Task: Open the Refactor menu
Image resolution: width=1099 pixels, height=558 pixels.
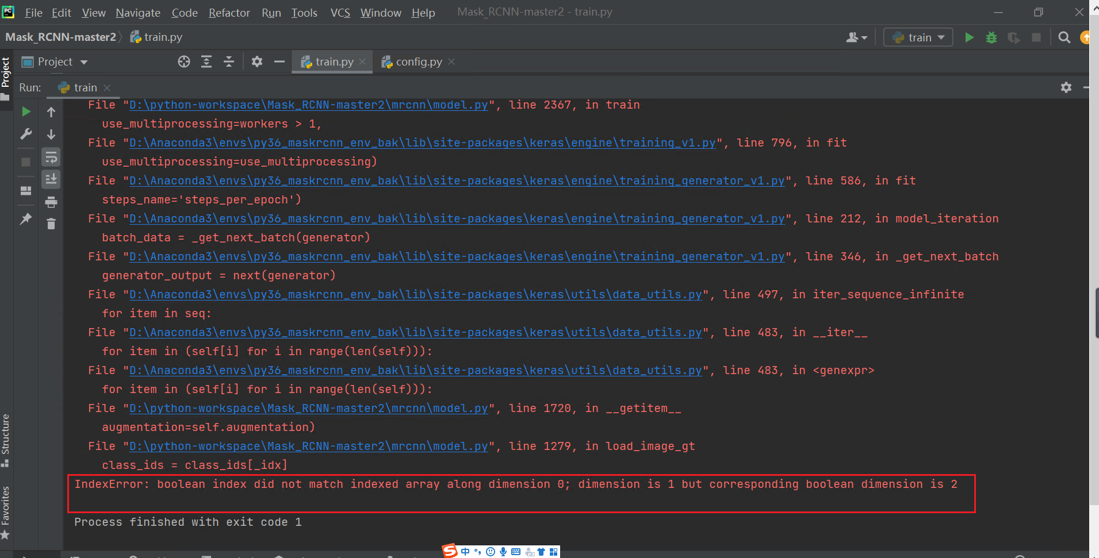Action: click(229, 12)
